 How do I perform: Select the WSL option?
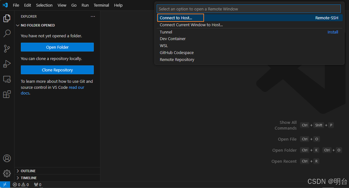250,46
